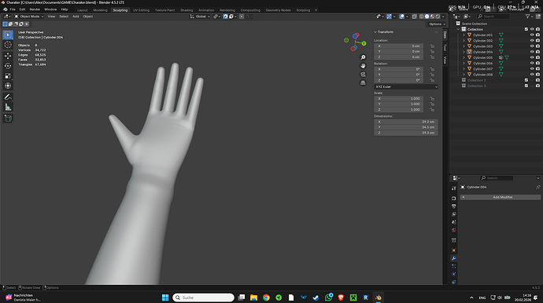Image resolution: width=543 pixels, height=303 pixels.
Task: Open the Output properties tab icon
Action: pos(453,206)
